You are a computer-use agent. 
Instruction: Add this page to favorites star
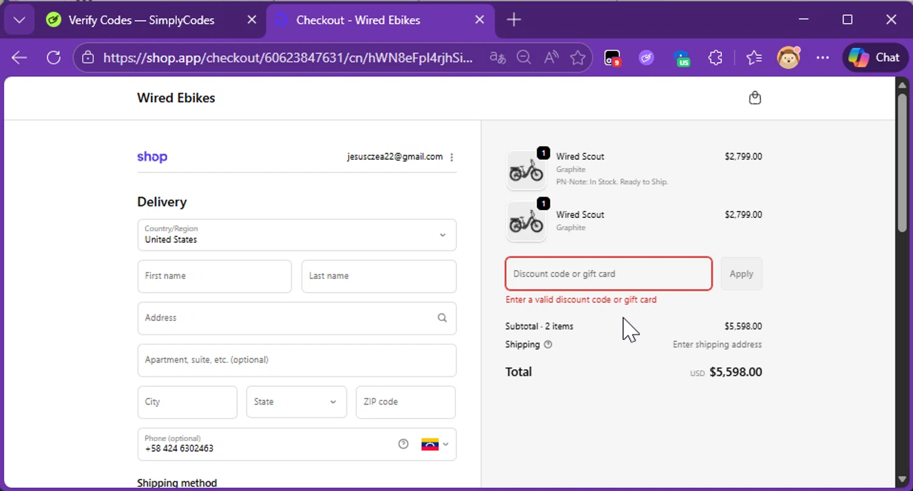coord(578,58)
